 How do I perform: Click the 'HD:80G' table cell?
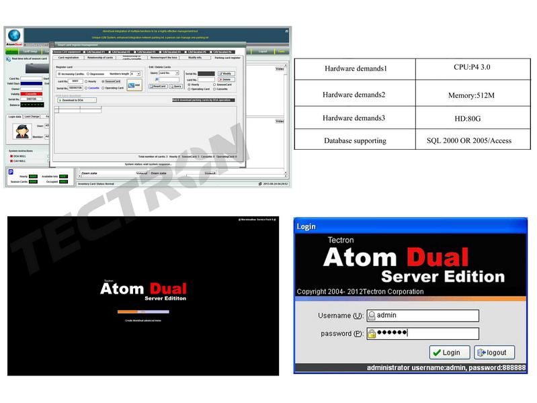(x=473, y=118)
